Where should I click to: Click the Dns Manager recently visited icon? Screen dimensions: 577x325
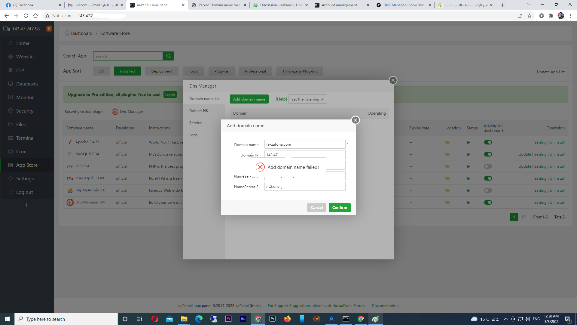click(115, 112)
